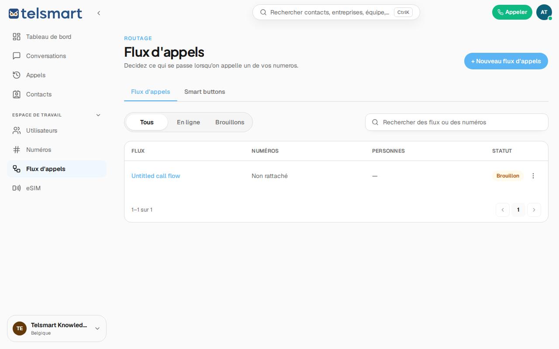Focus the Rechercher des flux search field
The width and height of the screenshot is (559, 349).
click(x=457, y=122)
